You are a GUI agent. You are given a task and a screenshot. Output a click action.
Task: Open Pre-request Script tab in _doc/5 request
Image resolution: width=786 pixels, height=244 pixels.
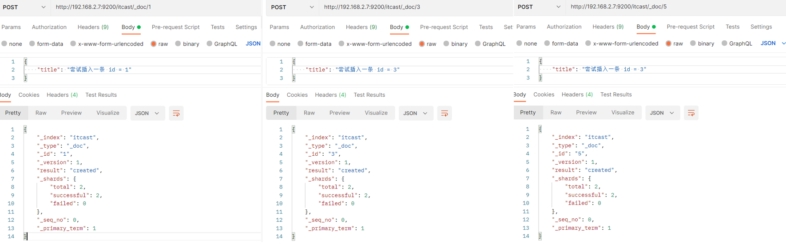(691, 27)
